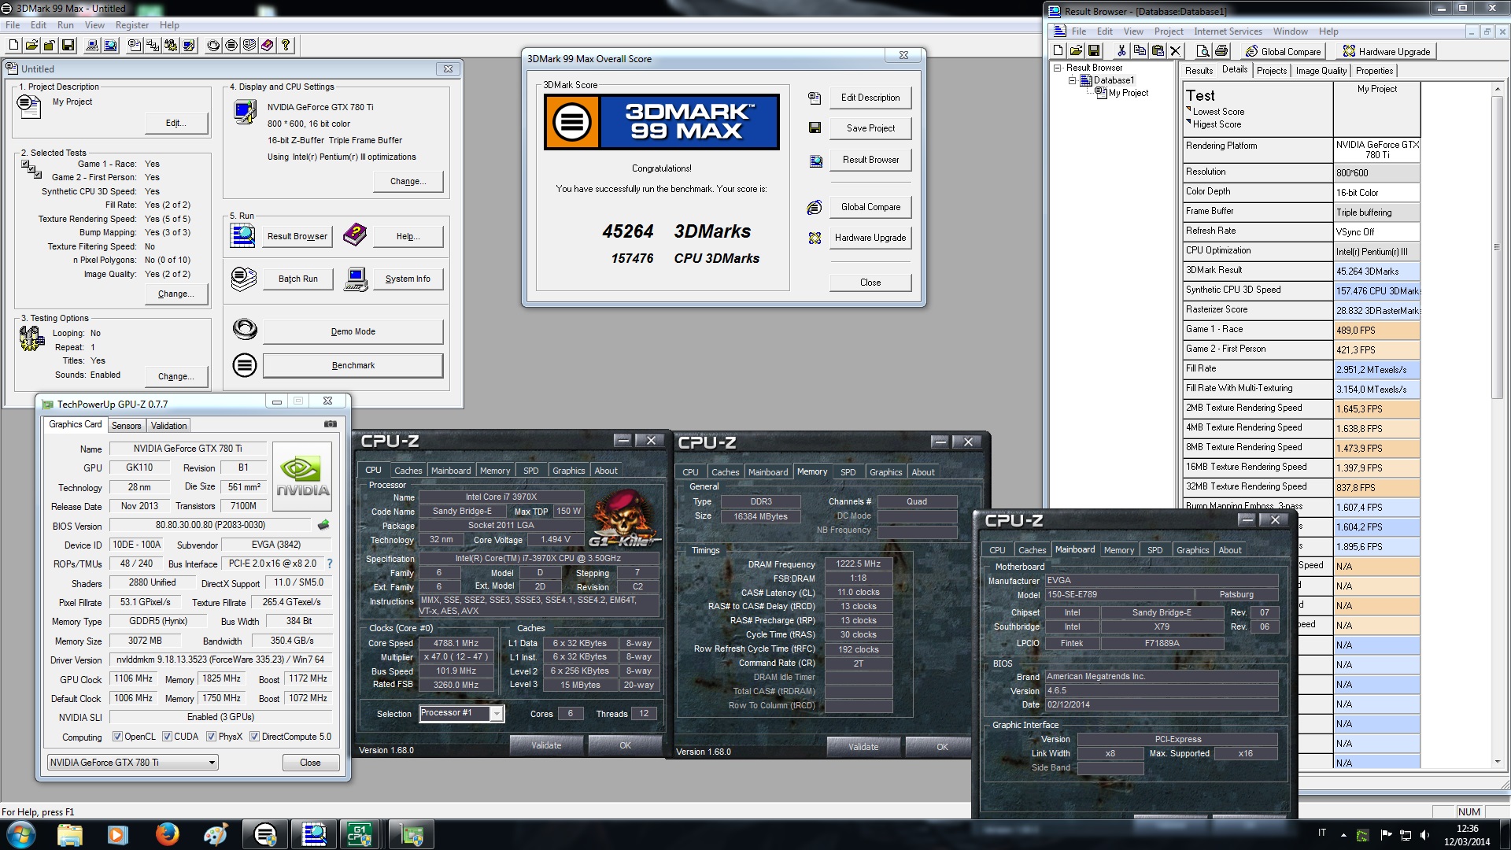Click Save Project in the score dialog
Screen dimensions: 1511x850
click(x=870, y=128)
